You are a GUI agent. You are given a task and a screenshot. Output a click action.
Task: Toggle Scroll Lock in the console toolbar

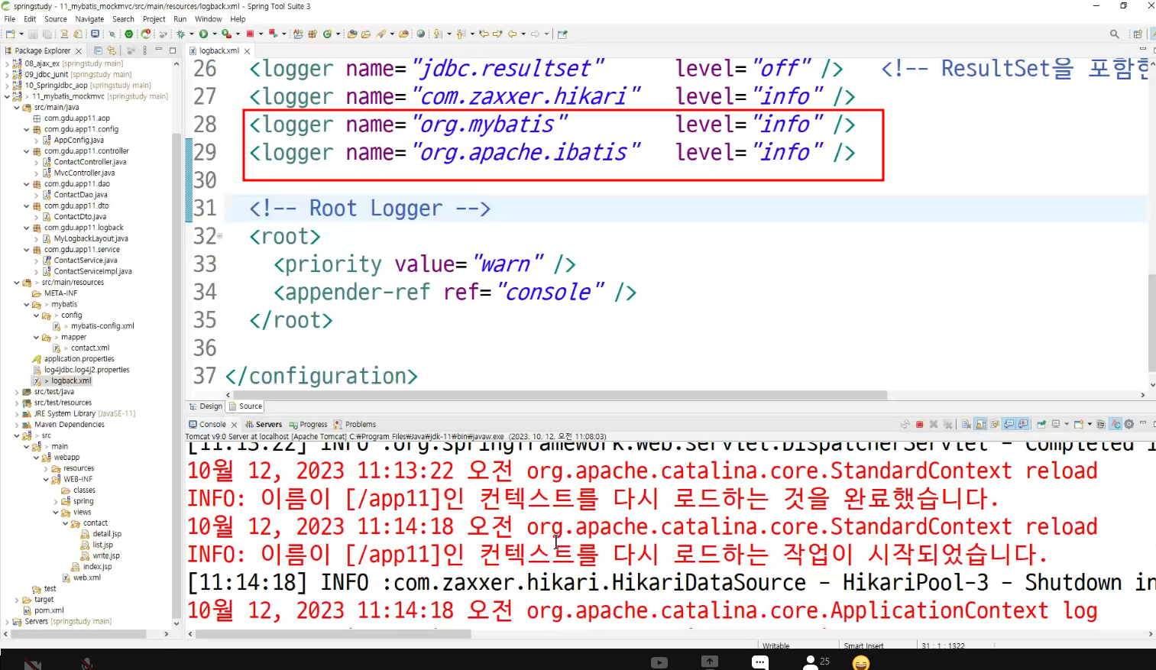pyautogui.click(x=981, y=424)
